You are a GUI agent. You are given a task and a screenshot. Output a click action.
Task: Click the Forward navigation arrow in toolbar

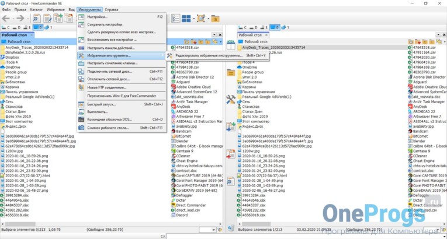(x=20, y=19)
